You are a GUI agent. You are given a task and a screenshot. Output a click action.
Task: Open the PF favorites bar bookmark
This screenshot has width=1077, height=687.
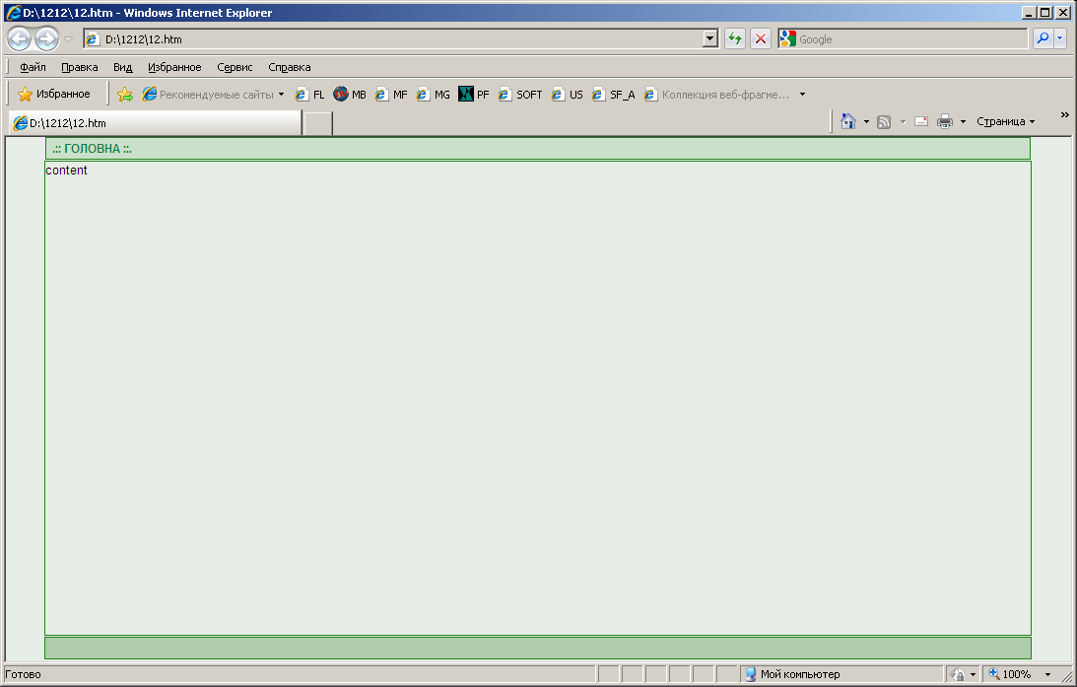coord(474,95)
